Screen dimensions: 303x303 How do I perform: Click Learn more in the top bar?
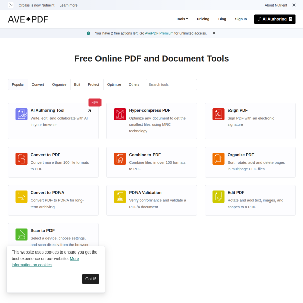click(68, 5)
